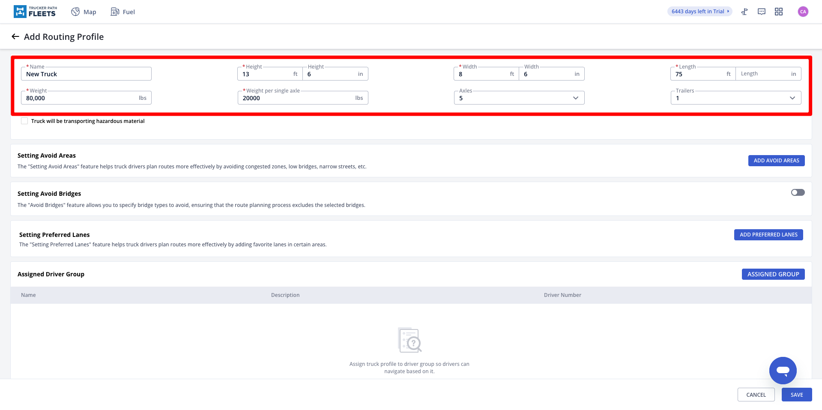
Task: Click the Name input field
Action: pyautogui.click(x=86, y=74)
